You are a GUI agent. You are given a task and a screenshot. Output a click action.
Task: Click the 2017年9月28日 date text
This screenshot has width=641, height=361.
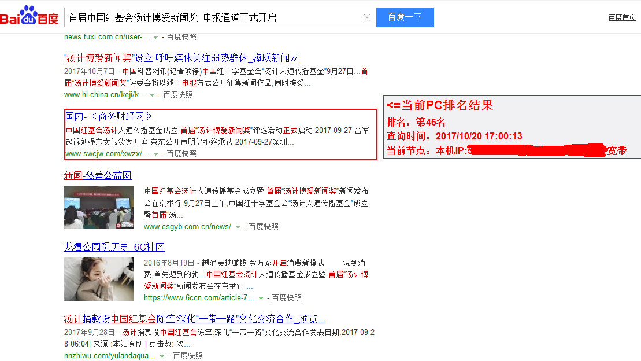pyautogui.click(x=90, y=332)
